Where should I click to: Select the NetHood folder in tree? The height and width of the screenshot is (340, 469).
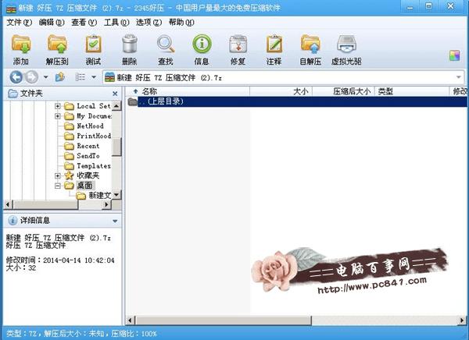(90, 126)
